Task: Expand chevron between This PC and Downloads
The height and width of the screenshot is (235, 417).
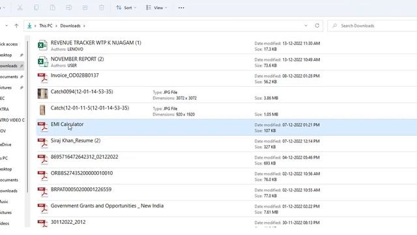Action: 57,26
